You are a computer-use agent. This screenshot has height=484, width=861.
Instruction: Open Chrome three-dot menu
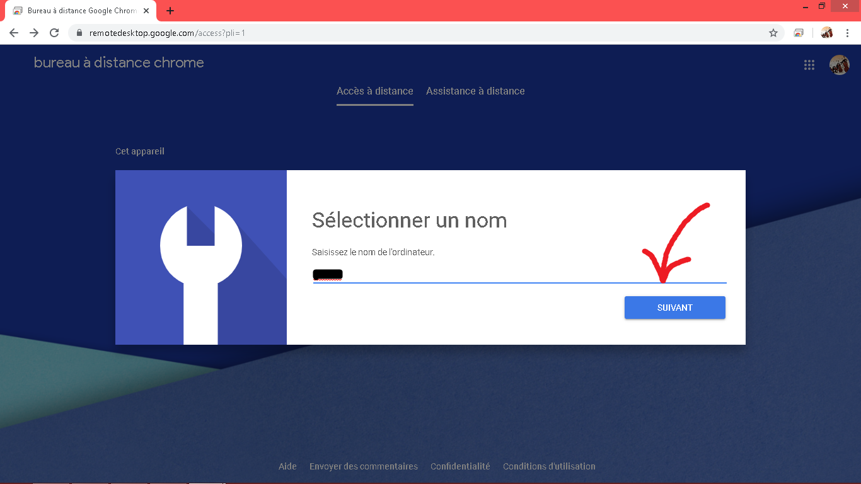tap(847, 33)
